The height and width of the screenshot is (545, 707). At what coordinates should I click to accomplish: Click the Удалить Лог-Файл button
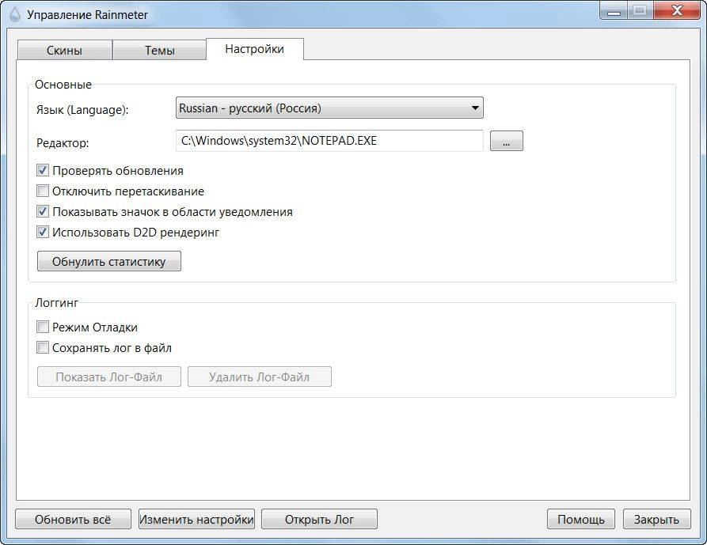point(259,377)
